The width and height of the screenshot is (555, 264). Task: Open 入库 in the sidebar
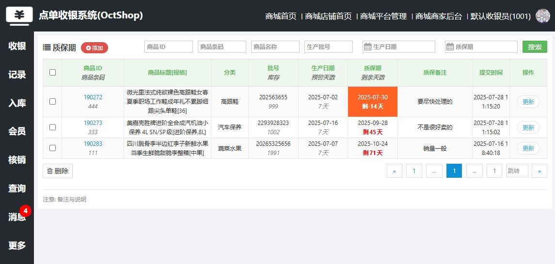17,103
